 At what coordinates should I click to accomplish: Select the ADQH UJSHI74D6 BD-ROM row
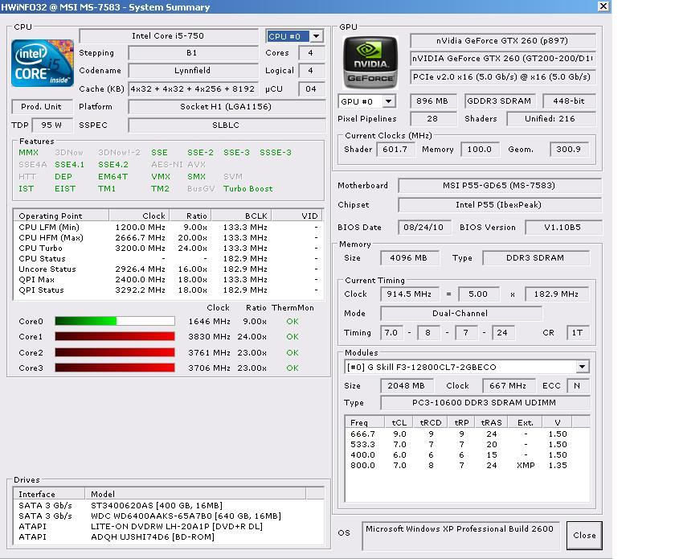tap(168, 537)
